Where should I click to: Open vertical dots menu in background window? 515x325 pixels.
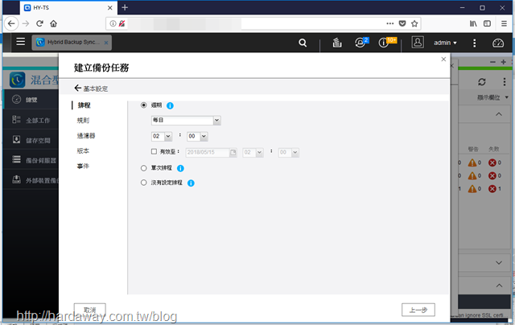(505, 81)
